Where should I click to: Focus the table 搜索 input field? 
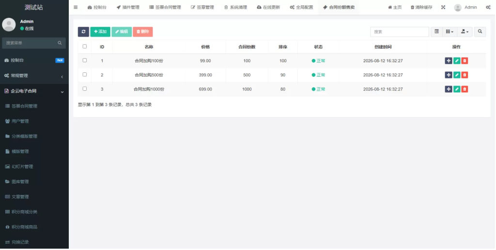(400, 31)
